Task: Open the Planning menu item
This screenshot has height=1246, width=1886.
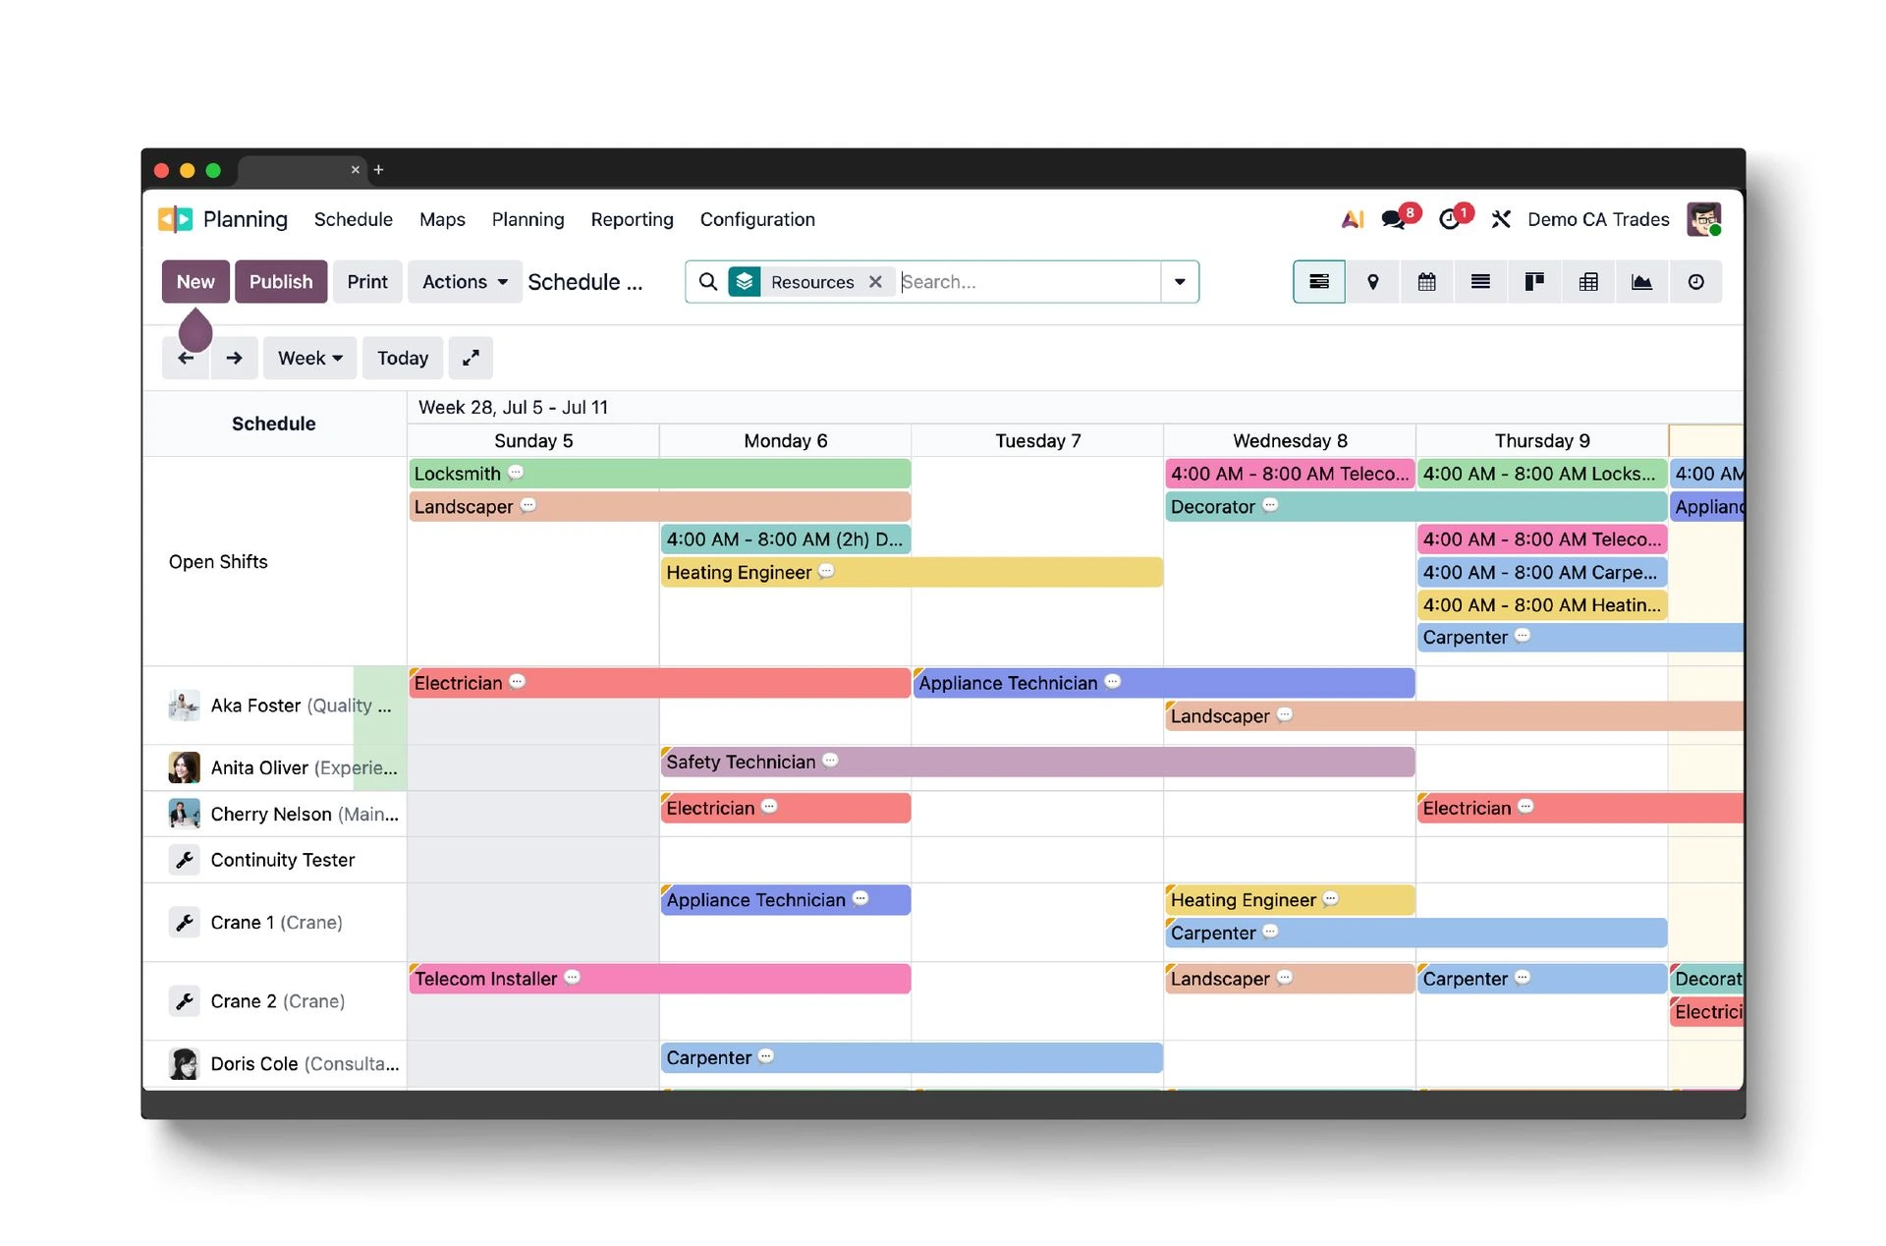Action: coord(528,219)
